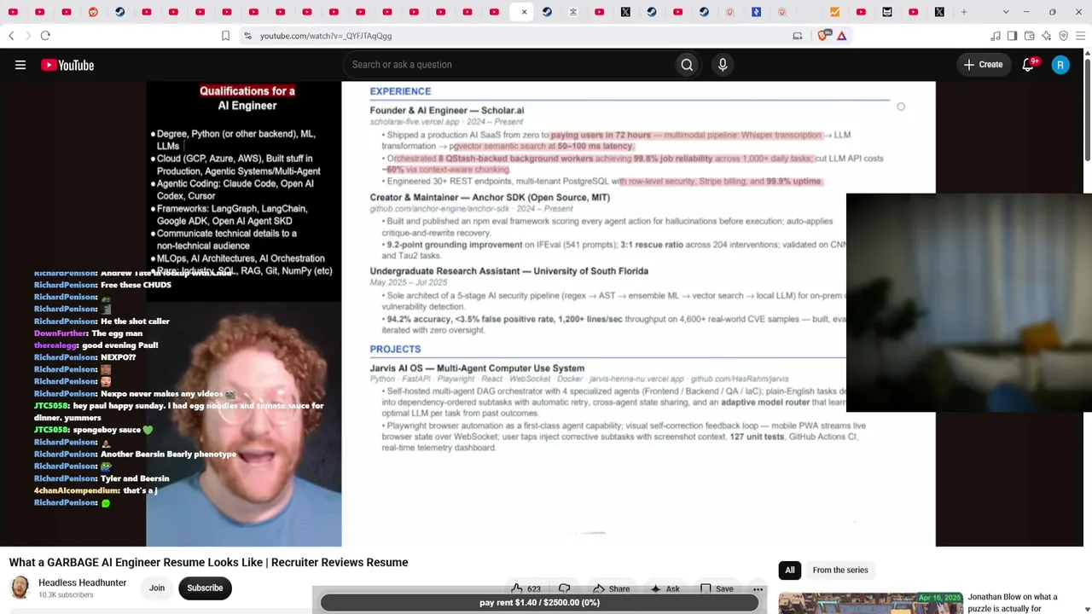Select the From the series chip
Image resolution: width=1092 pixels, height=614 pixels.
(840, 570)
